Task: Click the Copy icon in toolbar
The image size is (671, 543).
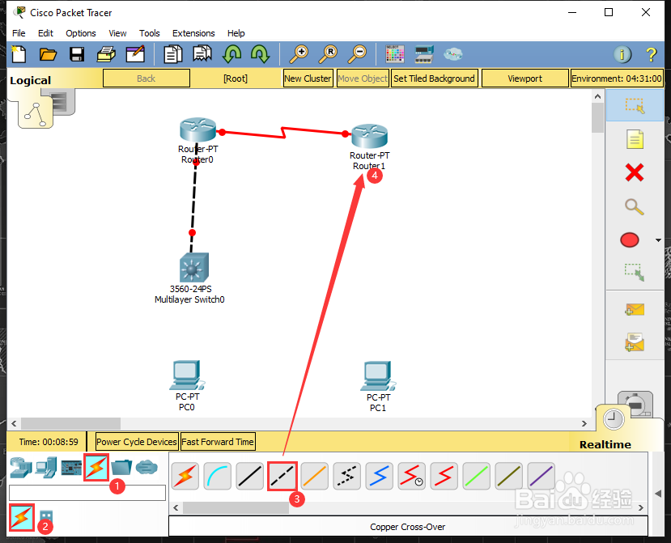Action: [x=173, y=54]
